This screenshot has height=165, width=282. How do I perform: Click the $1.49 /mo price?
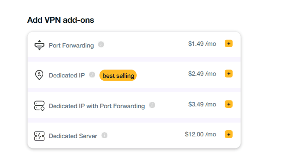coord(202,44)
